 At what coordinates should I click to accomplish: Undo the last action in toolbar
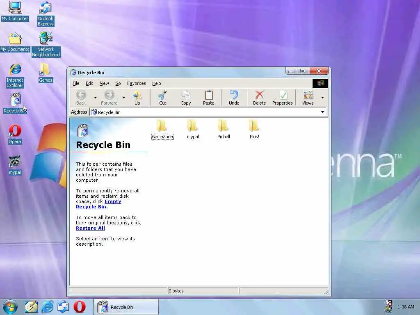[x=234, y=98]
